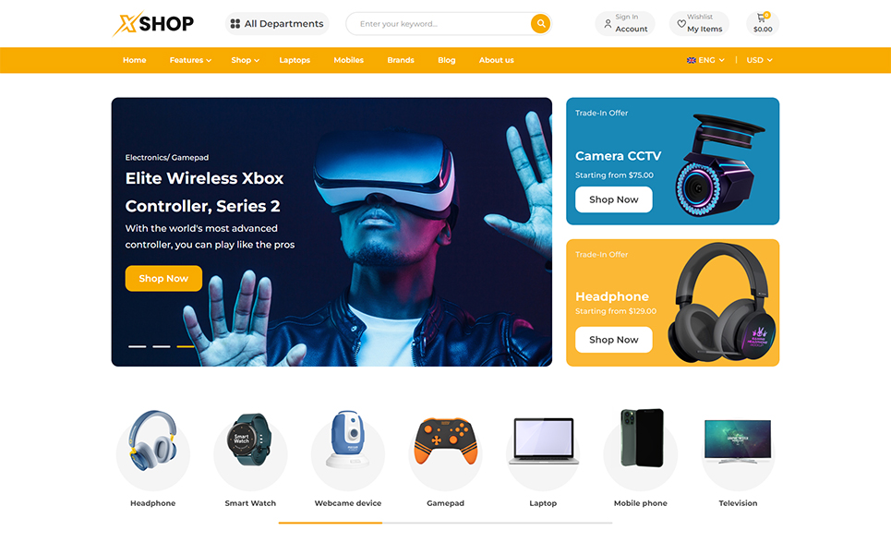Go to the Laptops menu item
The height and width of the screenshot is (554, 891).
click(295, 60)
